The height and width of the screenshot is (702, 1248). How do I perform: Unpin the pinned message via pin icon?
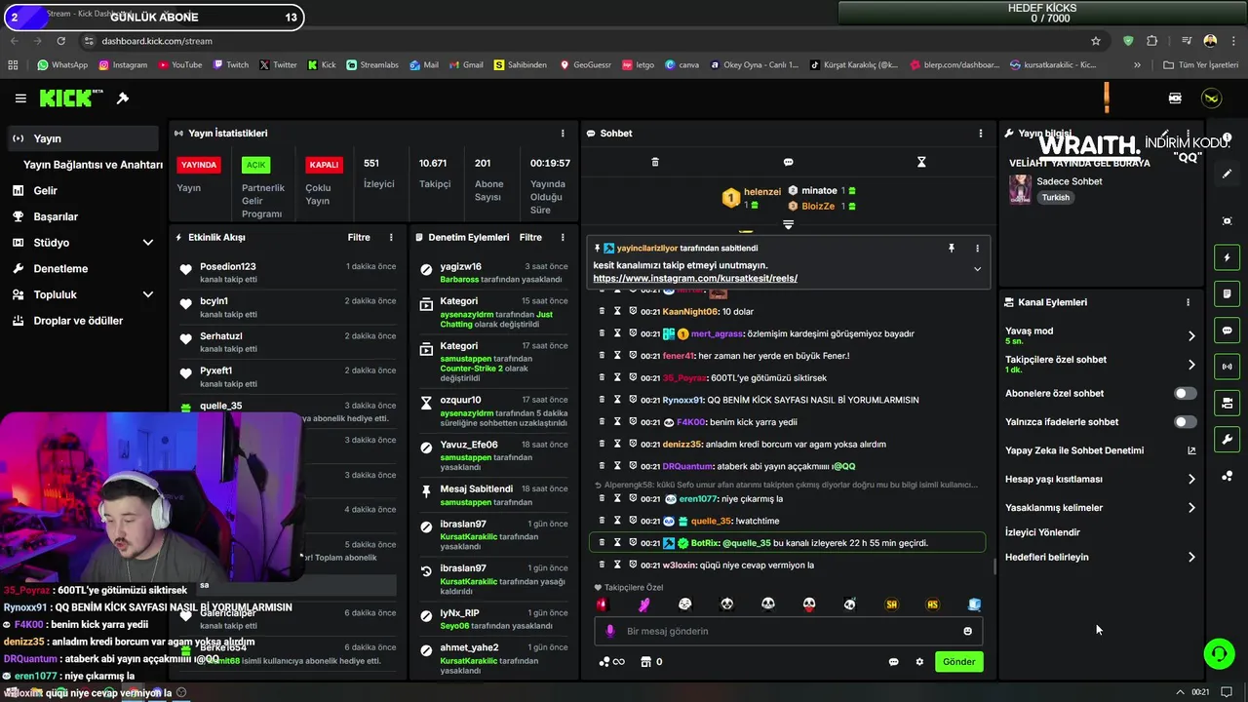[952, 249]
